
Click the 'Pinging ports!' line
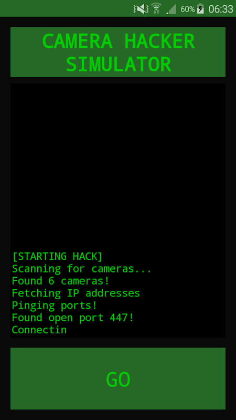click(x=55, y=306)
